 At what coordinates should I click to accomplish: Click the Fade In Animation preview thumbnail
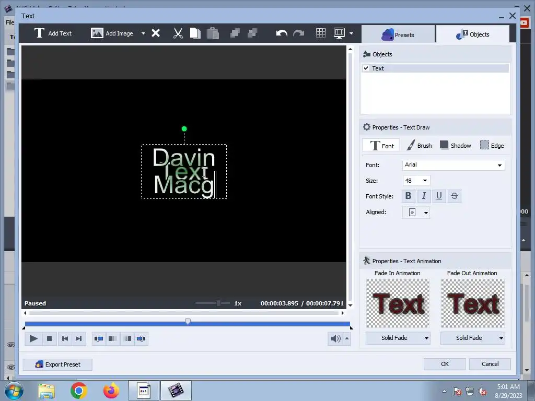398,303
